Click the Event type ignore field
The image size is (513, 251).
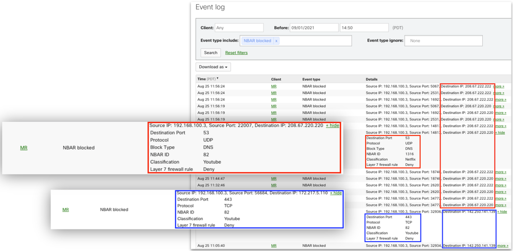click(443, 41)
